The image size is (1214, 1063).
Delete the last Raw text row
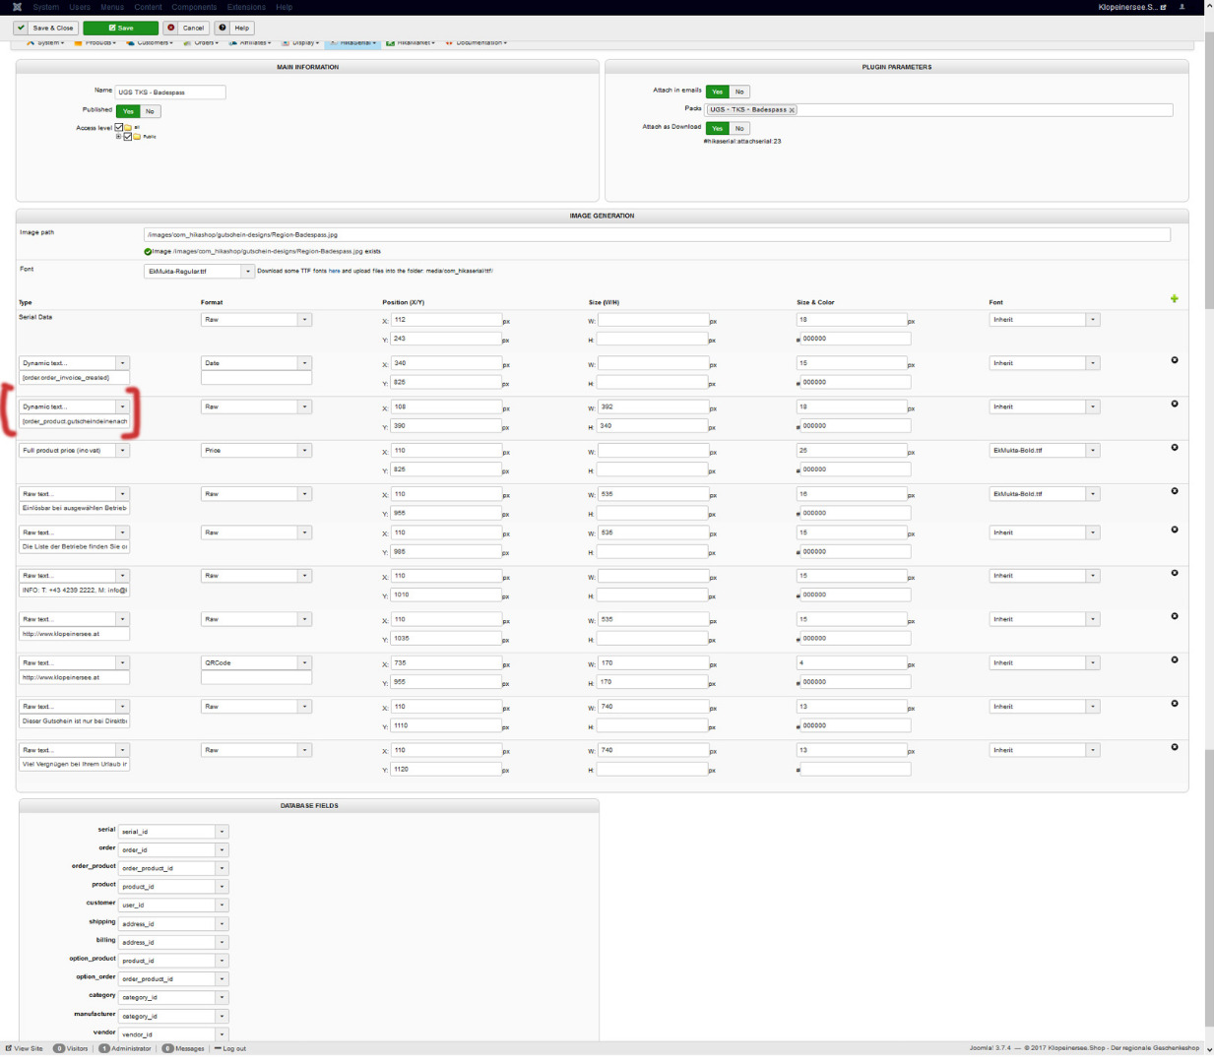(1174, 747)
